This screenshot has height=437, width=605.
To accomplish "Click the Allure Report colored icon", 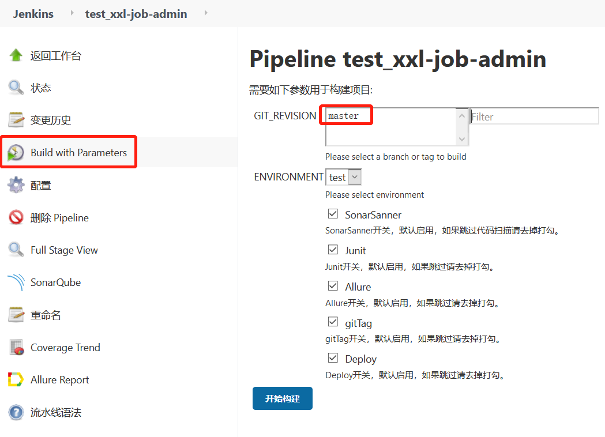I will (x=16, y=379).
